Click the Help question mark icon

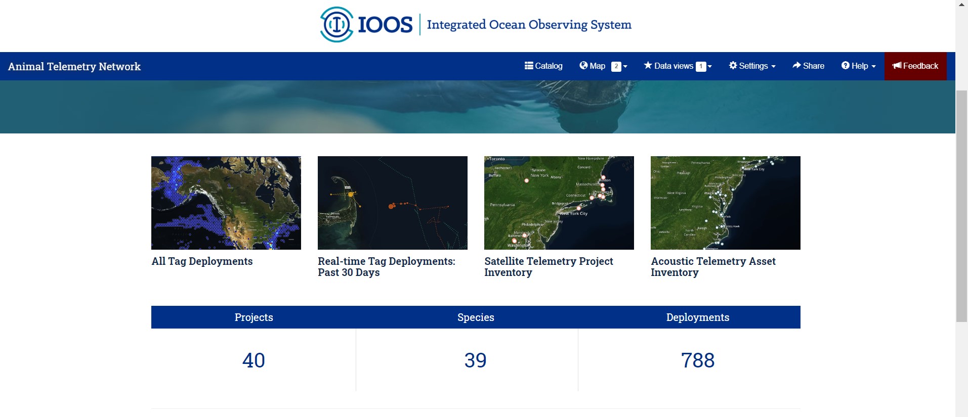[x=845, y=66]
